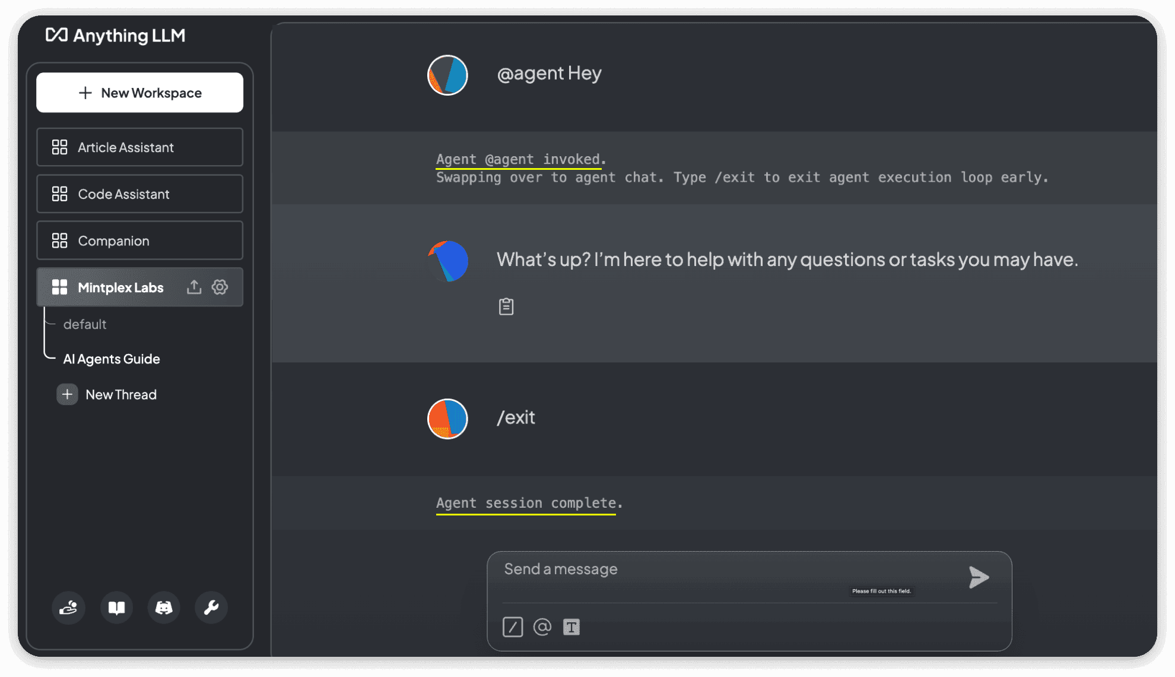This screenshot has height=677, width=1175.
Task: Open the @agent mention picker
Action: click(x=542, y=627)
